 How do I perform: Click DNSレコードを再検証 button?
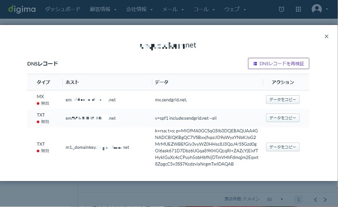(x=279, y=63)
